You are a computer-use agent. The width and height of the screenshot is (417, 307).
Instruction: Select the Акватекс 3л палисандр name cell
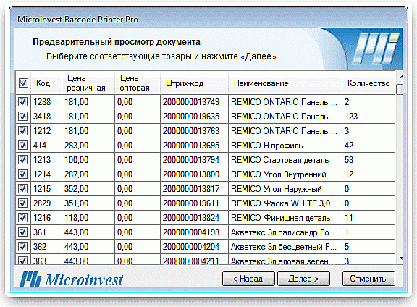[x=285, y=232]
